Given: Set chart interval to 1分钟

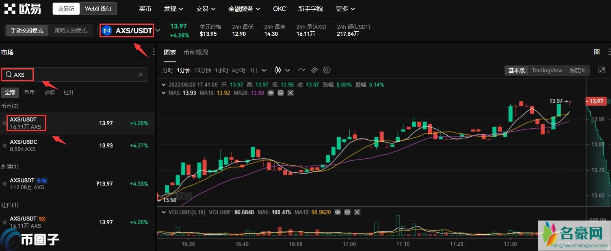Looking at the screenshot, I should (x=184, y=70).
